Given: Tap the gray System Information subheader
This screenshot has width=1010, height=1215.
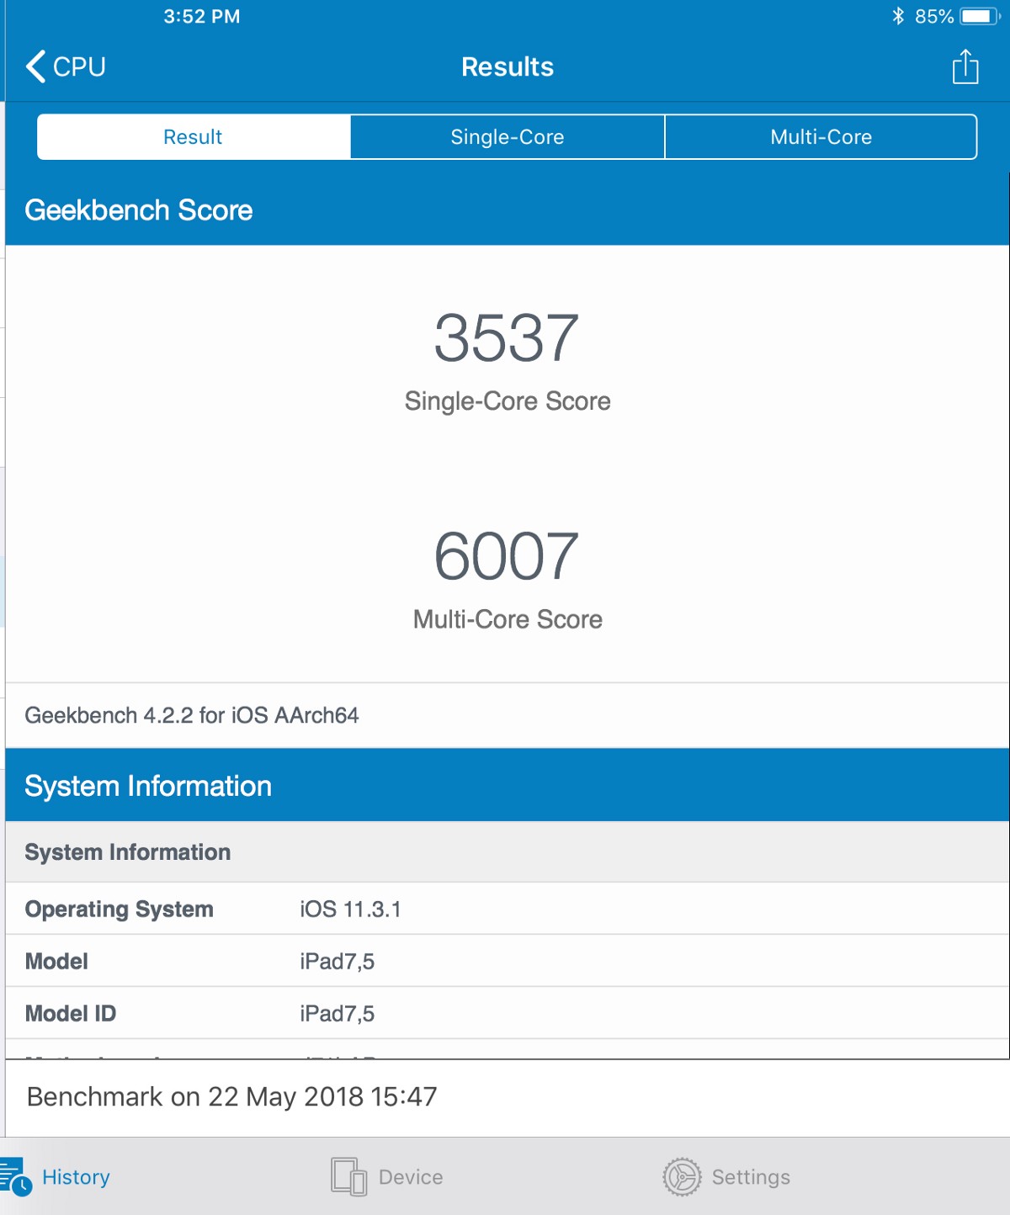Looking at the screenshot, I should click(508, 852).
